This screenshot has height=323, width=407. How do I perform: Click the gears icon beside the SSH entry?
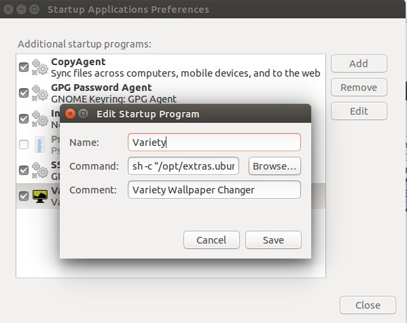pos(39,170)
